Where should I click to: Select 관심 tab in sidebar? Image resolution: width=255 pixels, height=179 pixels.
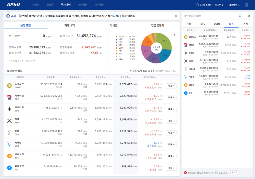[x=245, y=24]
